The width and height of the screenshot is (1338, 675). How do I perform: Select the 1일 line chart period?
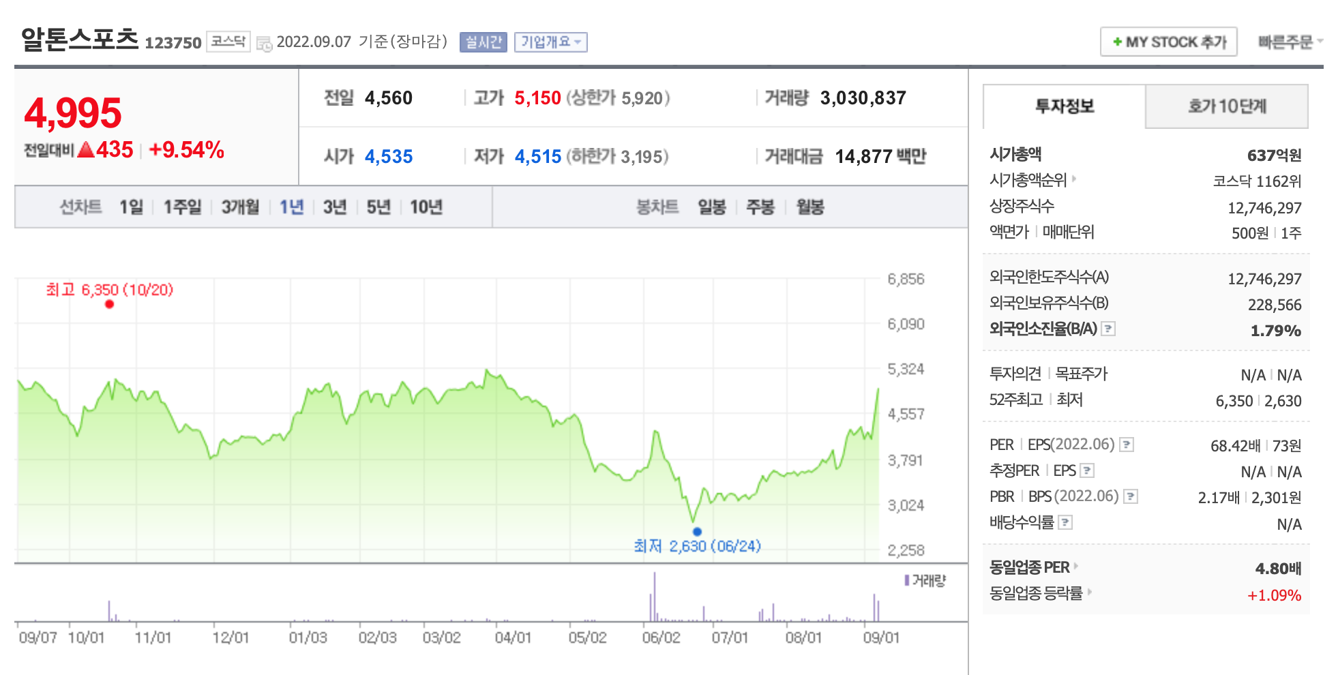[x=131, y=207]
